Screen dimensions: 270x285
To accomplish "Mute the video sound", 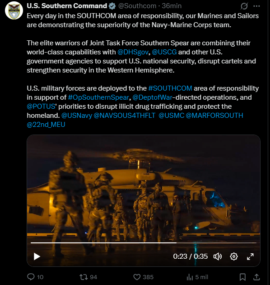I will coord(218,256).
